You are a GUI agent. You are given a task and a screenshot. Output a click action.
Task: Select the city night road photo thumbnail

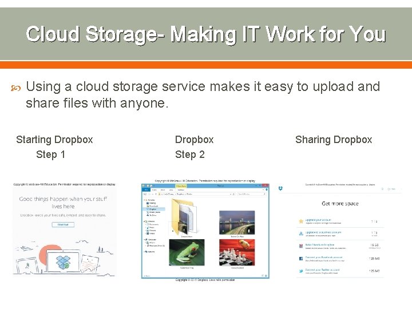(237, 223)
